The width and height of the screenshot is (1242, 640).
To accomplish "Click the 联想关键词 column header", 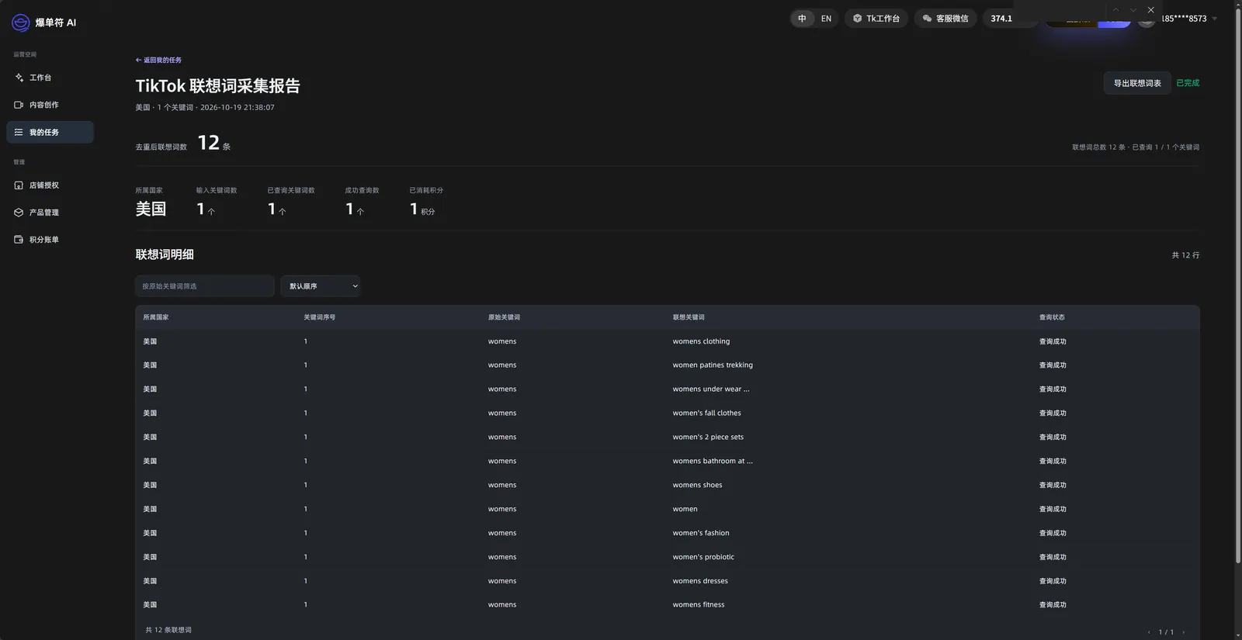I will pos(689,317).
